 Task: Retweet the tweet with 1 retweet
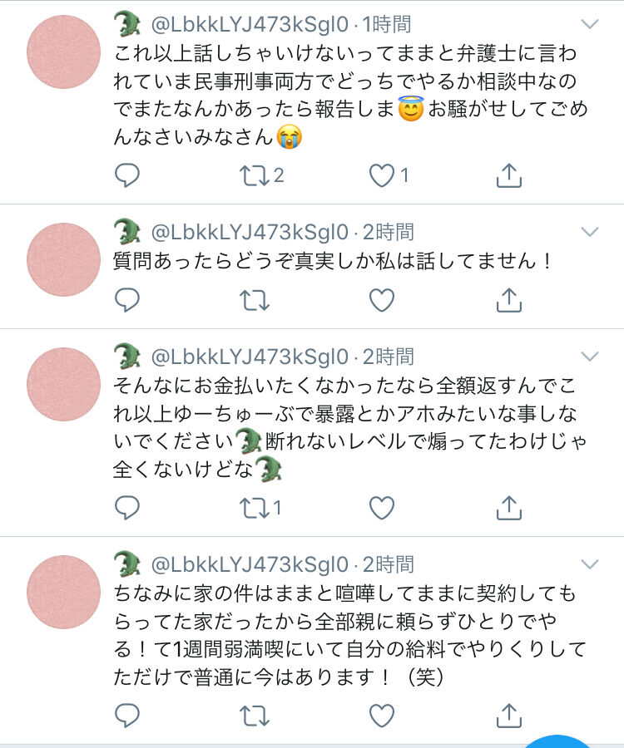[x=255, y=508]
